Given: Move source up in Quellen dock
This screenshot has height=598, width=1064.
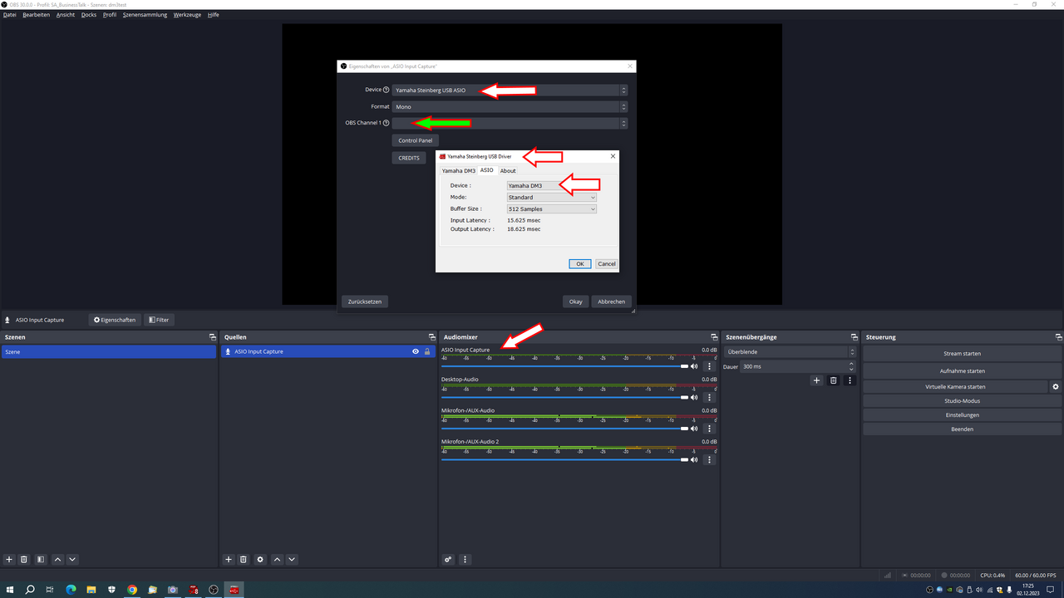Looking at the screenshot, I should click(277, 560).
